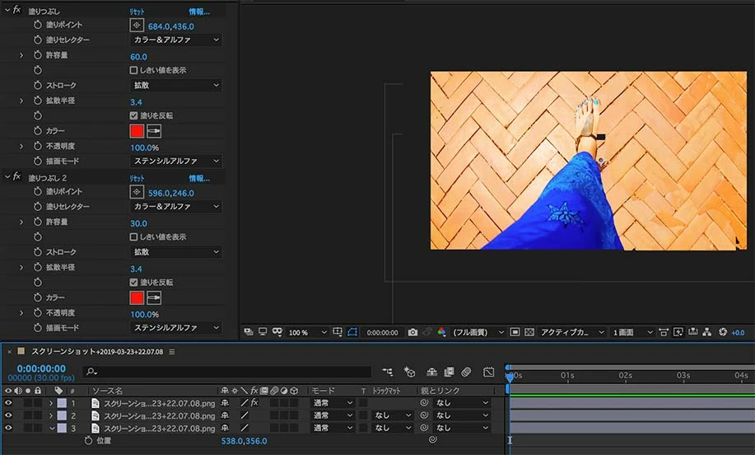Open the composition flowchart icon in viewer

[707, 331]
